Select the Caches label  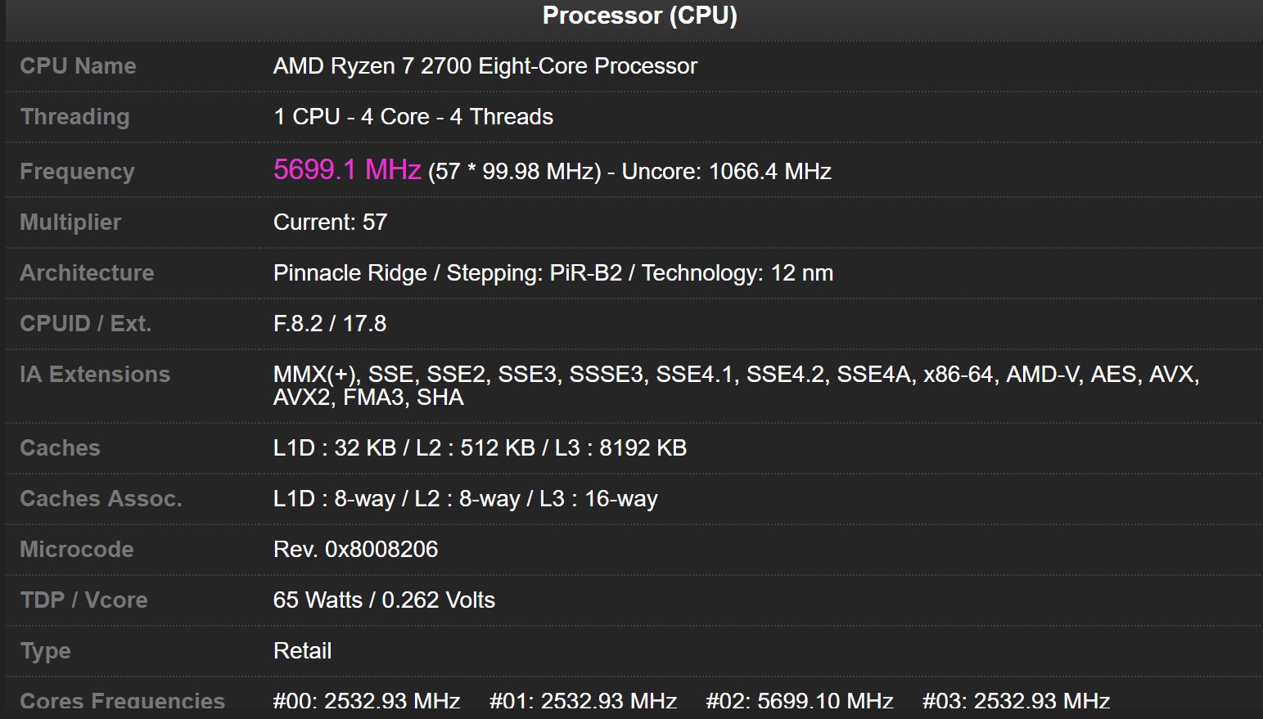click(60, 448)
